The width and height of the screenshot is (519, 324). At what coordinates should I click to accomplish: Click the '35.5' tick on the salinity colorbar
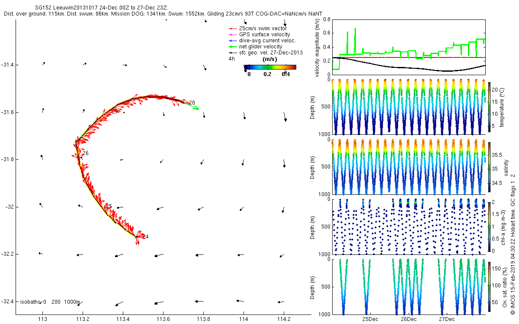[x=497, y=155]
